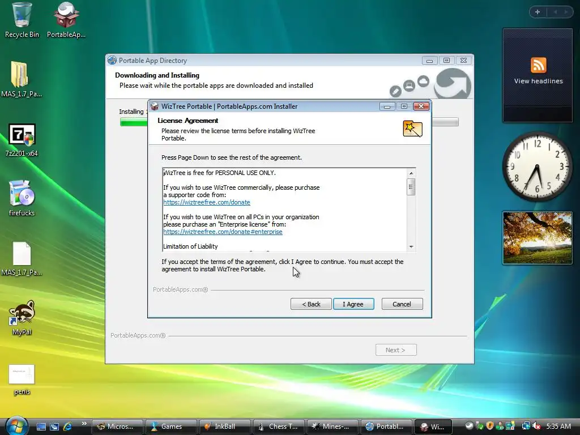This screenshot has height=435, width=580.
Task: Switch to the InkBall taskbar button
Action: tap(224, 427)
